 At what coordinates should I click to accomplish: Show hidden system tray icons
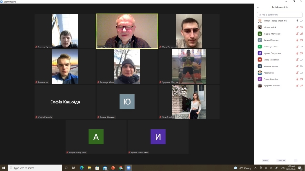click(x=255, y=168)
